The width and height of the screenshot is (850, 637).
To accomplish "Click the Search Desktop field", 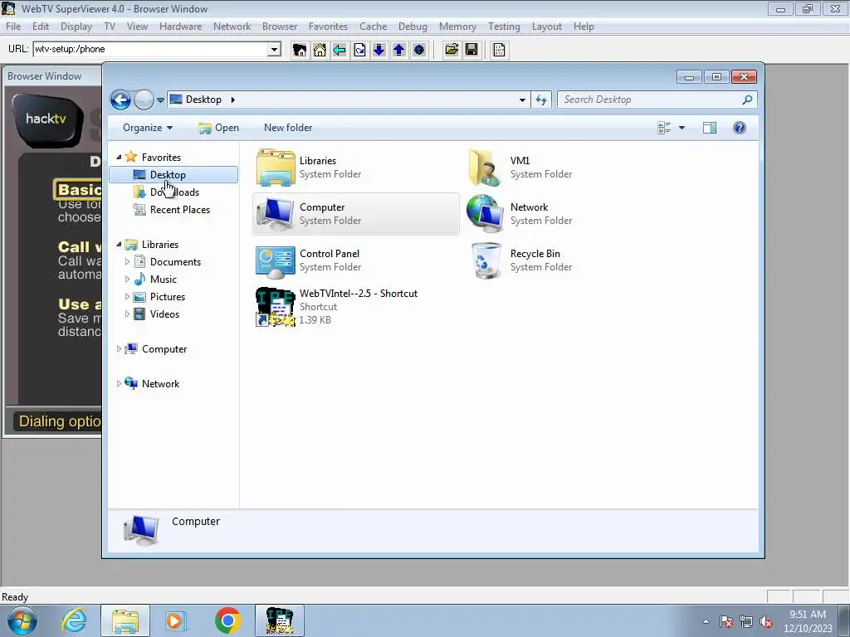I will 651,100.
